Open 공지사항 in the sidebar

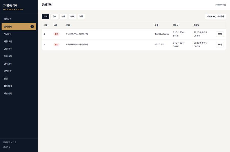coord(19,71)
